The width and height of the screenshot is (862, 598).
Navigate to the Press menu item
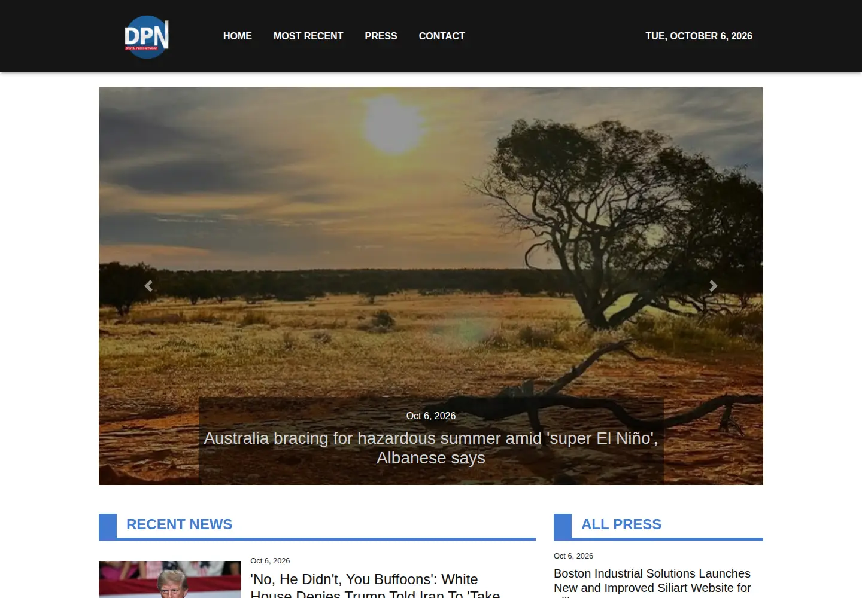(x=381, y=36)
